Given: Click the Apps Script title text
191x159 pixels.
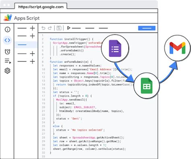Looking at the screenshot, I should tap(27, 18).
